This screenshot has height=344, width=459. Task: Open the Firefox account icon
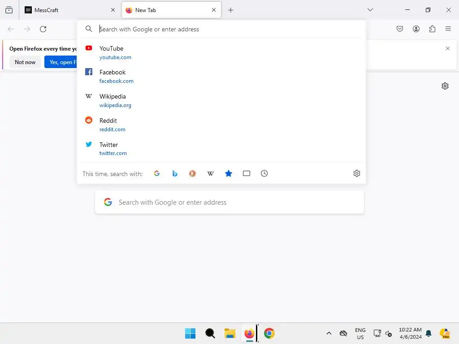416,29
